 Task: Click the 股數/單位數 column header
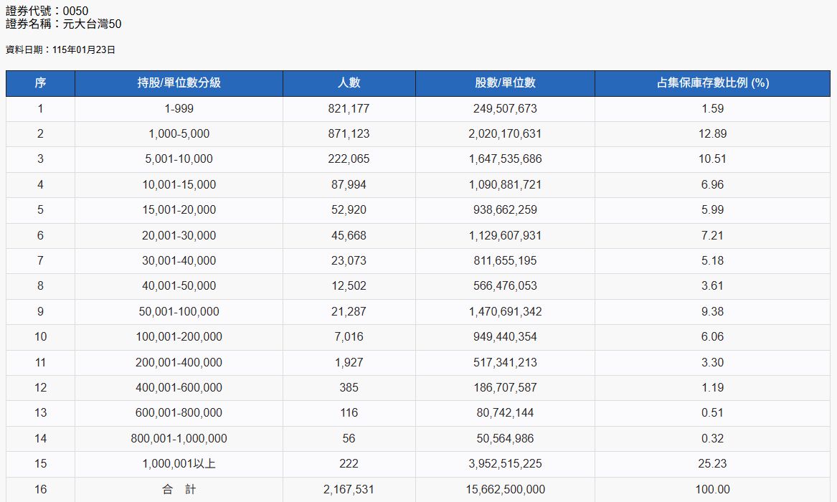505,83
